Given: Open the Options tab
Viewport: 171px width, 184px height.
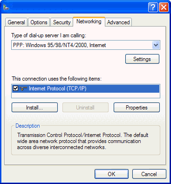Looking at the screenshot, I should [39, 22].
